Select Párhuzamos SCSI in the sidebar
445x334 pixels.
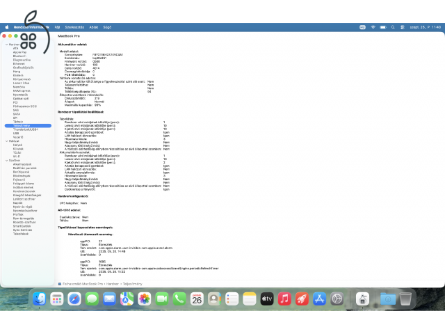point(25,106)
